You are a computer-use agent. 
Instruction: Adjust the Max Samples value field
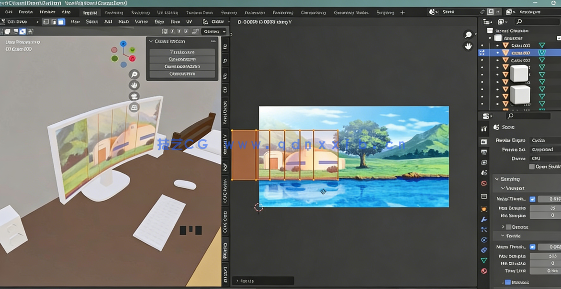[x=545, y=208]
